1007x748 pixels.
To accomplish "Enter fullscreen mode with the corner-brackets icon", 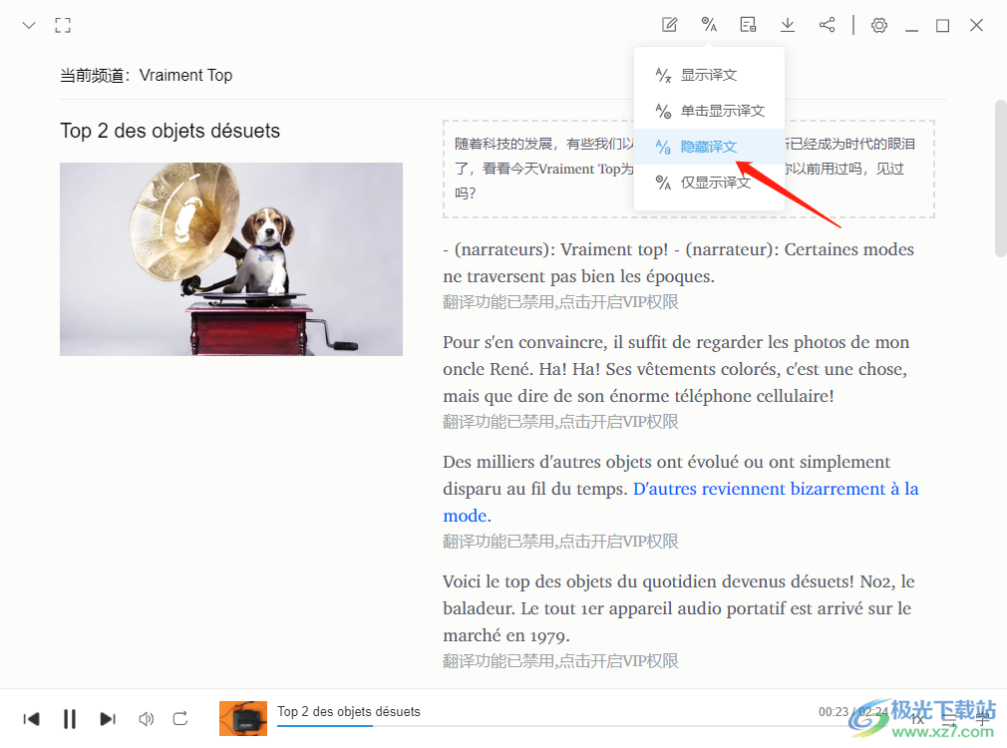I will 63,26.
